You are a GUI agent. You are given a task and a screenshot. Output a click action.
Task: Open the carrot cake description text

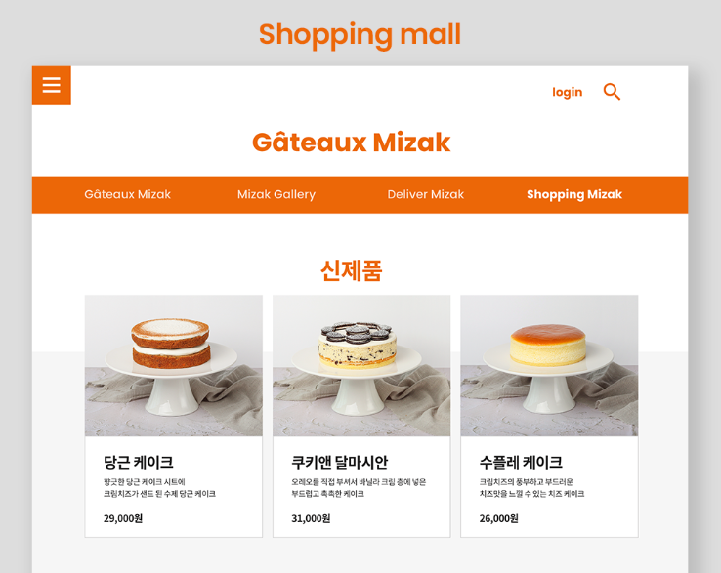[159, 487]
